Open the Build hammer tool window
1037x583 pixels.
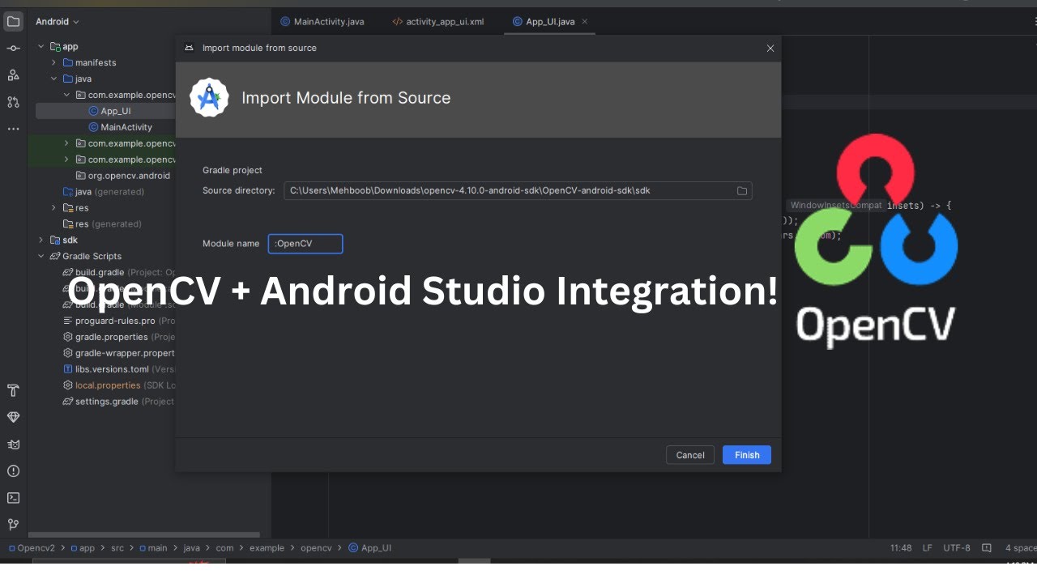click(x=13, y=390)
